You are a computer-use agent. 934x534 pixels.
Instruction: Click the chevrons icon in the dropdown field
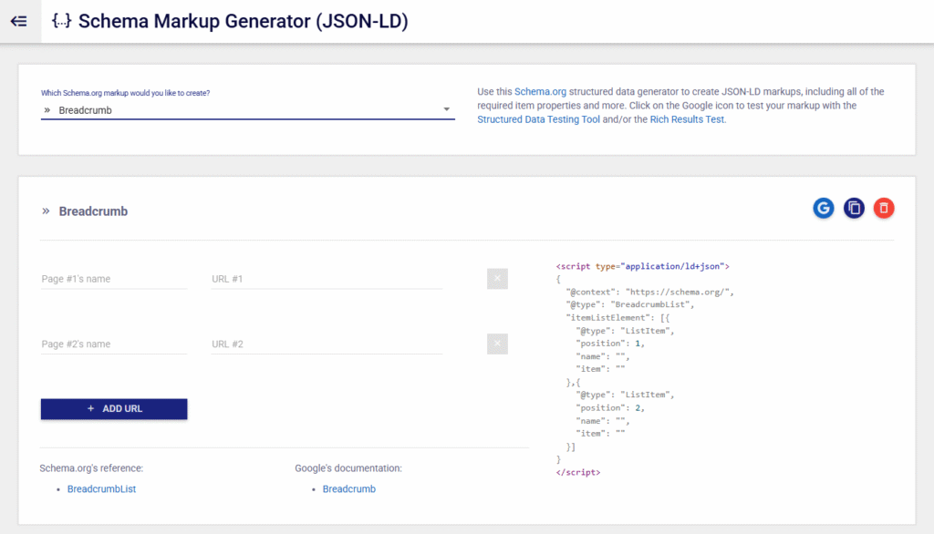[x=47, y=110]
